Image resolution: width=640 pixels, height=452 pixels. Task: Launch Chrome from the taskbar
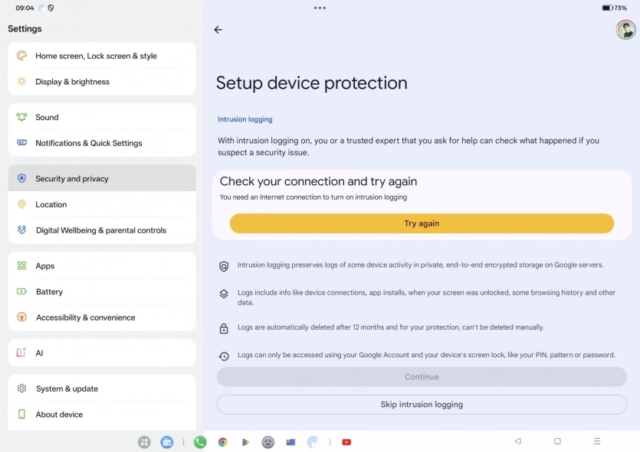tap(222, 442)
